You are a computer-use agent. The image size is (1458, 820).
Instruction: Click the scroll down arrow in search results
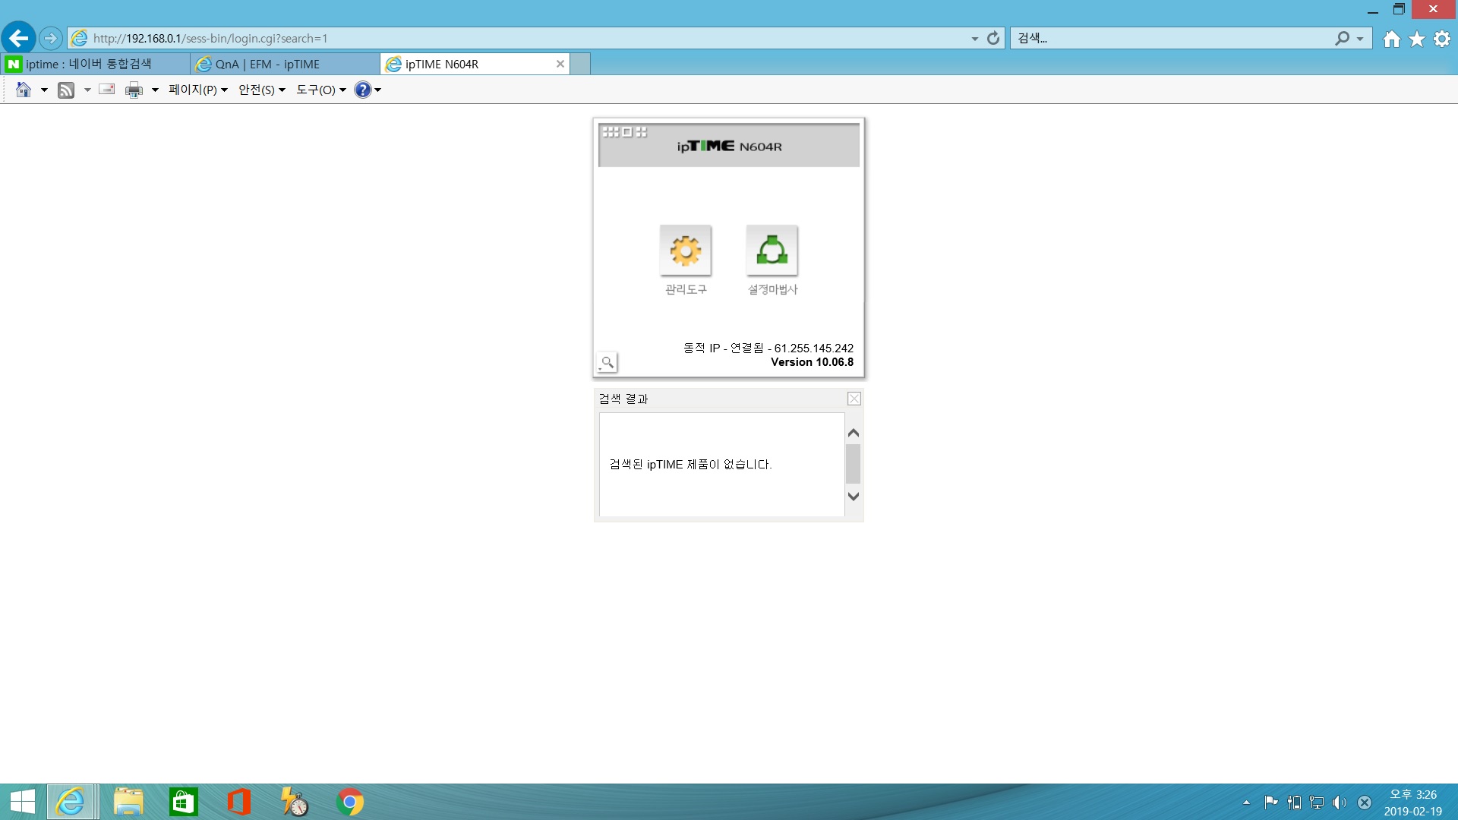coord(854,497)
